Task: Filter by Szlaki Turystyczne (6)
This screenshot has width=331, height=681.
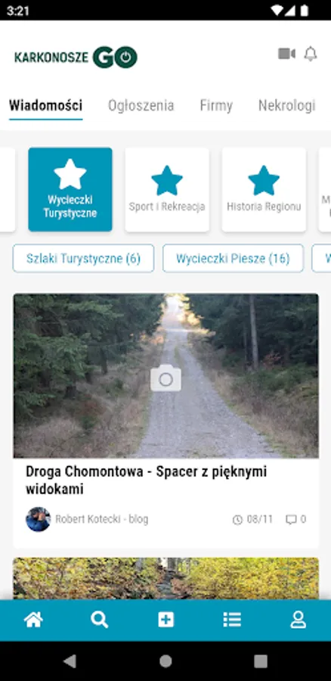Action: [x=83, y=259]
